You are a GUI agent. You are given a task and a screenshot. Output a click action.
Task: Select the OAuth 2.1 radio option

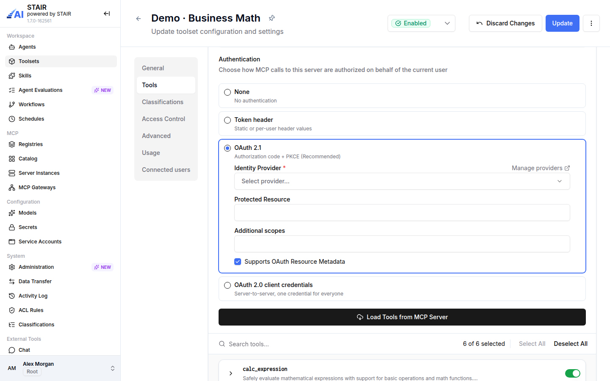227,148
